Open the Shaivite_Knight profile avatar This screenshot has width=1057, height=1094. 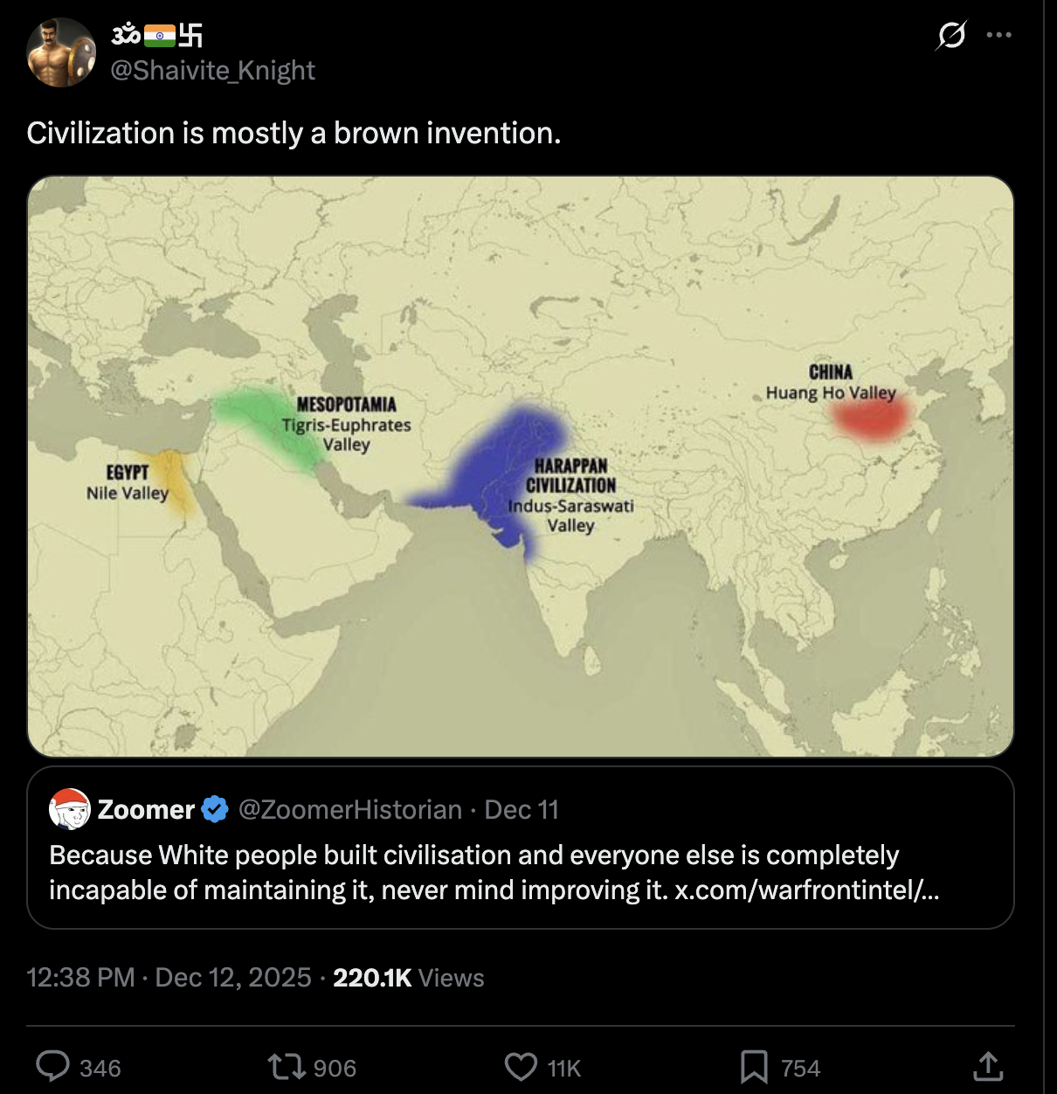pos(61,52)
